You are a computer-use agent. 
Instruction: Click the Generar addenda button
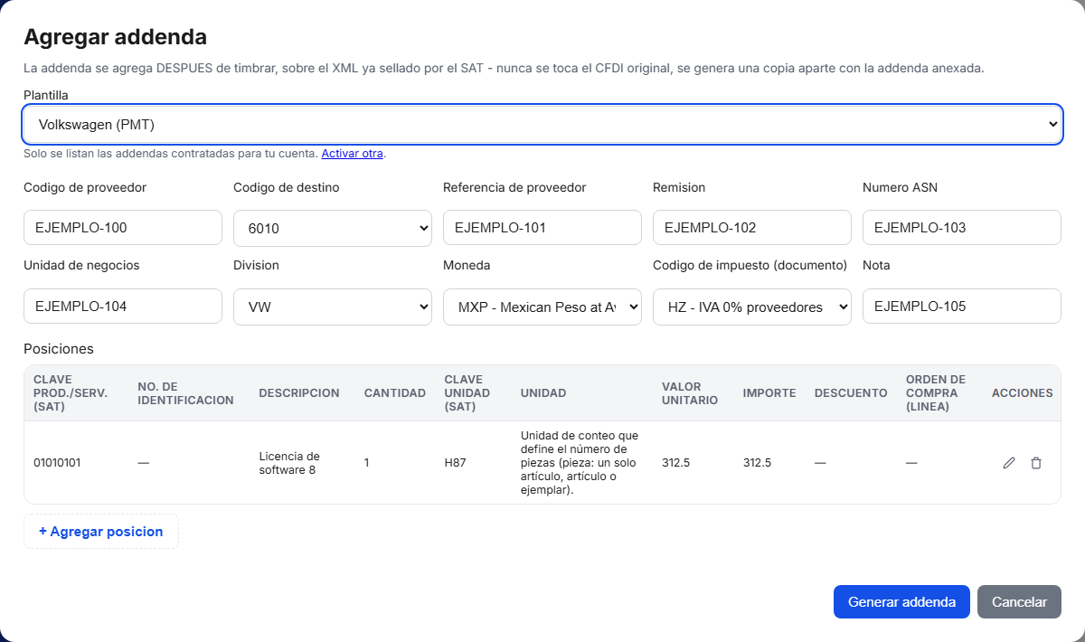click(x=901, y=602)
